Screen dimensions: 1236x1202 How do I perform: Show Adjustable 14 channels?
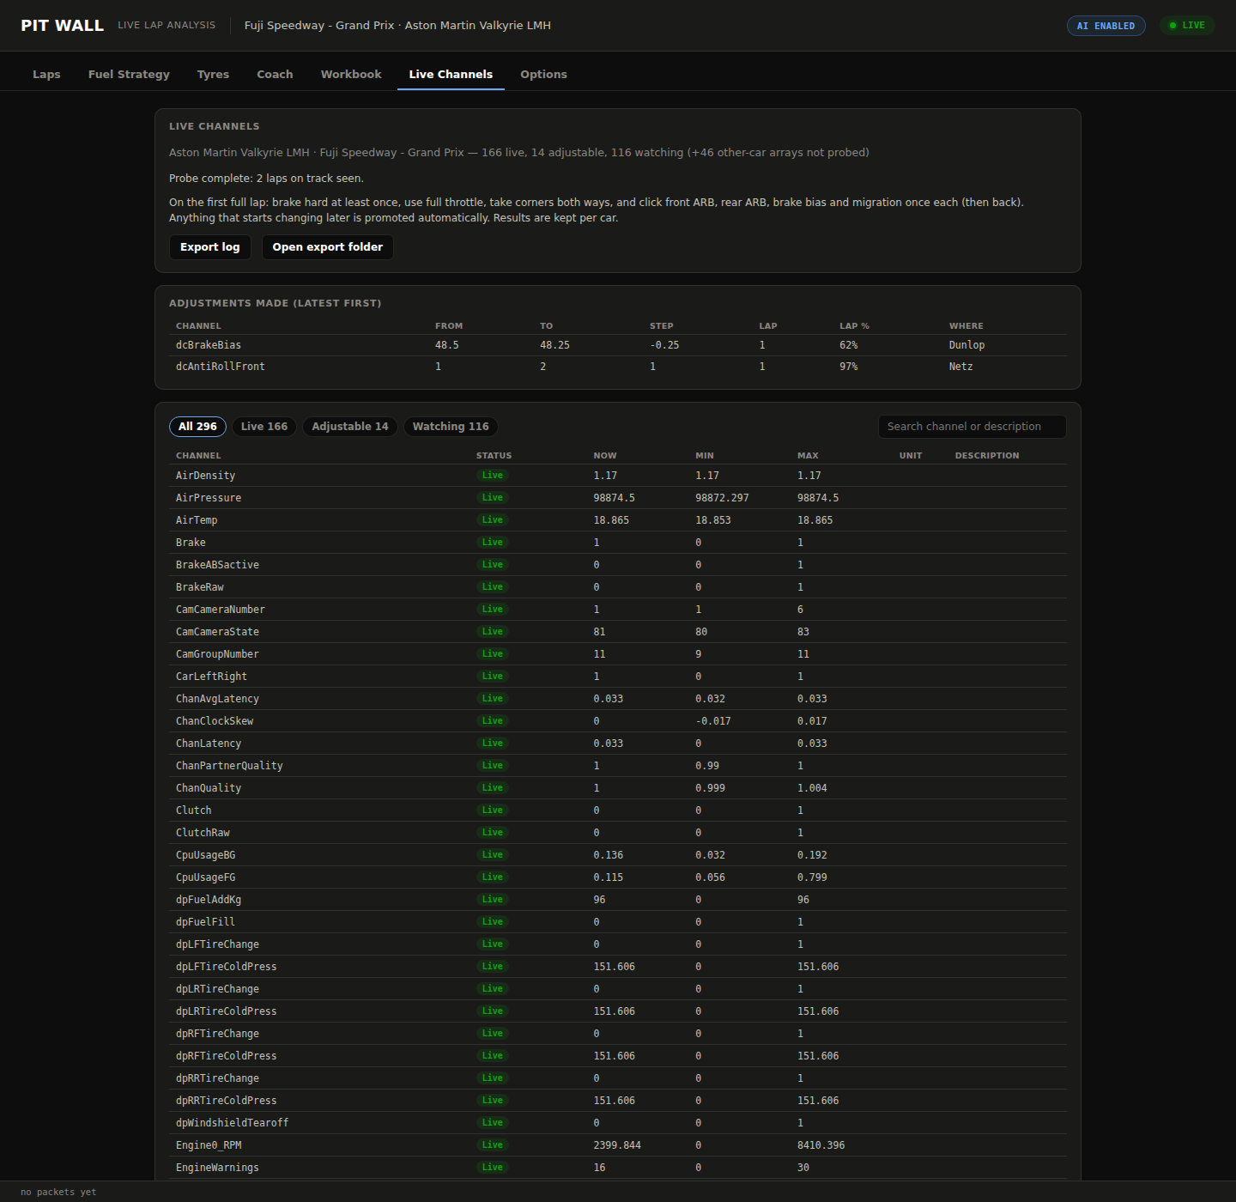point(350,427)
